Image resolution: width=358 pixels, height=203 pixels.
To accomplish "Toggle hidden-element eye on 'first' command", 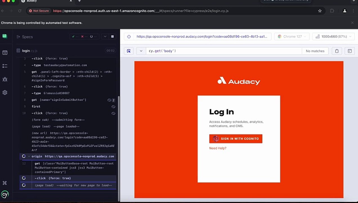I will click(113, 107).
